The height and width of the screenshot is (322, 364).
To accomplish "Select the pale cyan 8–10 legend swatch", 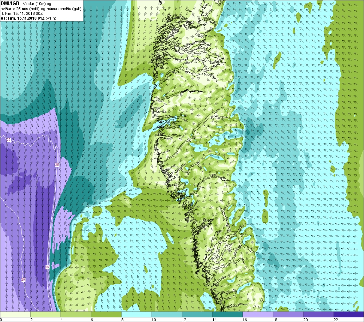I will 136,314.
